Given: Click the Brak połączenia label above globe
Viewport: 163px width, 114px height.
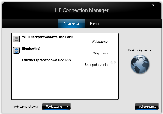Looking at the screenshot, I should pos(140,50).
